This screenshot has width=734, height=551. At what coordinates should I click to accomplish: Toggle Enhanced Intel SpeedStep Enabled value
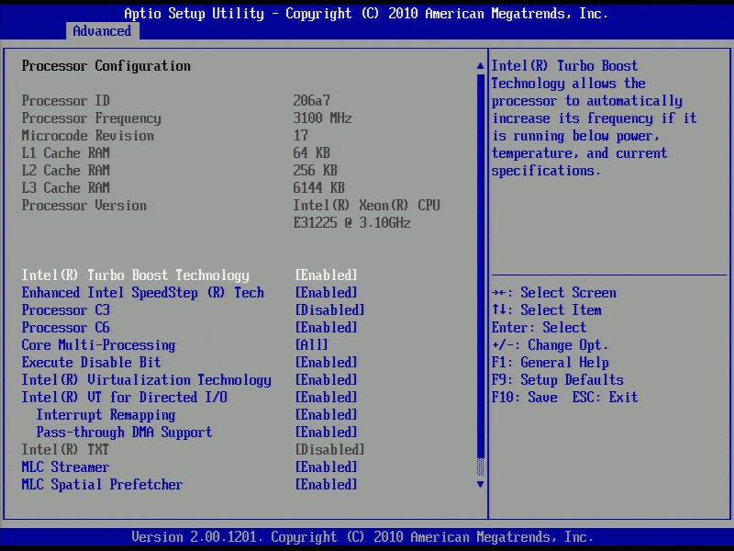(x=326, y=293)
